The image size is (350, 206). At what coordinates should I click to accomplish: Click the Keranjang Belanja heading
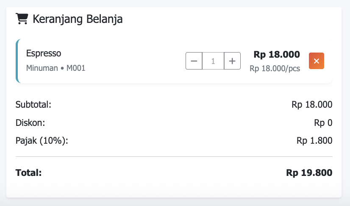pyautogui.click(x=78, y=19)
